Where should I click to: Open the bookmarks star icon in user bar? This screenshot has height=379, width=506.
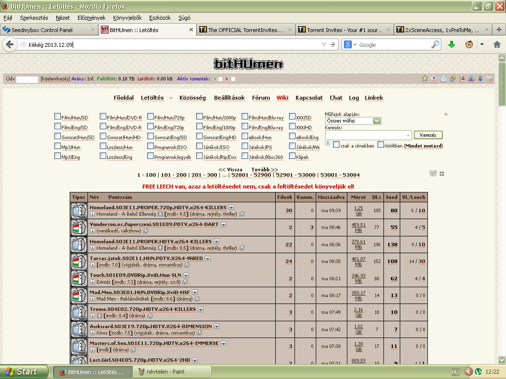424,78
